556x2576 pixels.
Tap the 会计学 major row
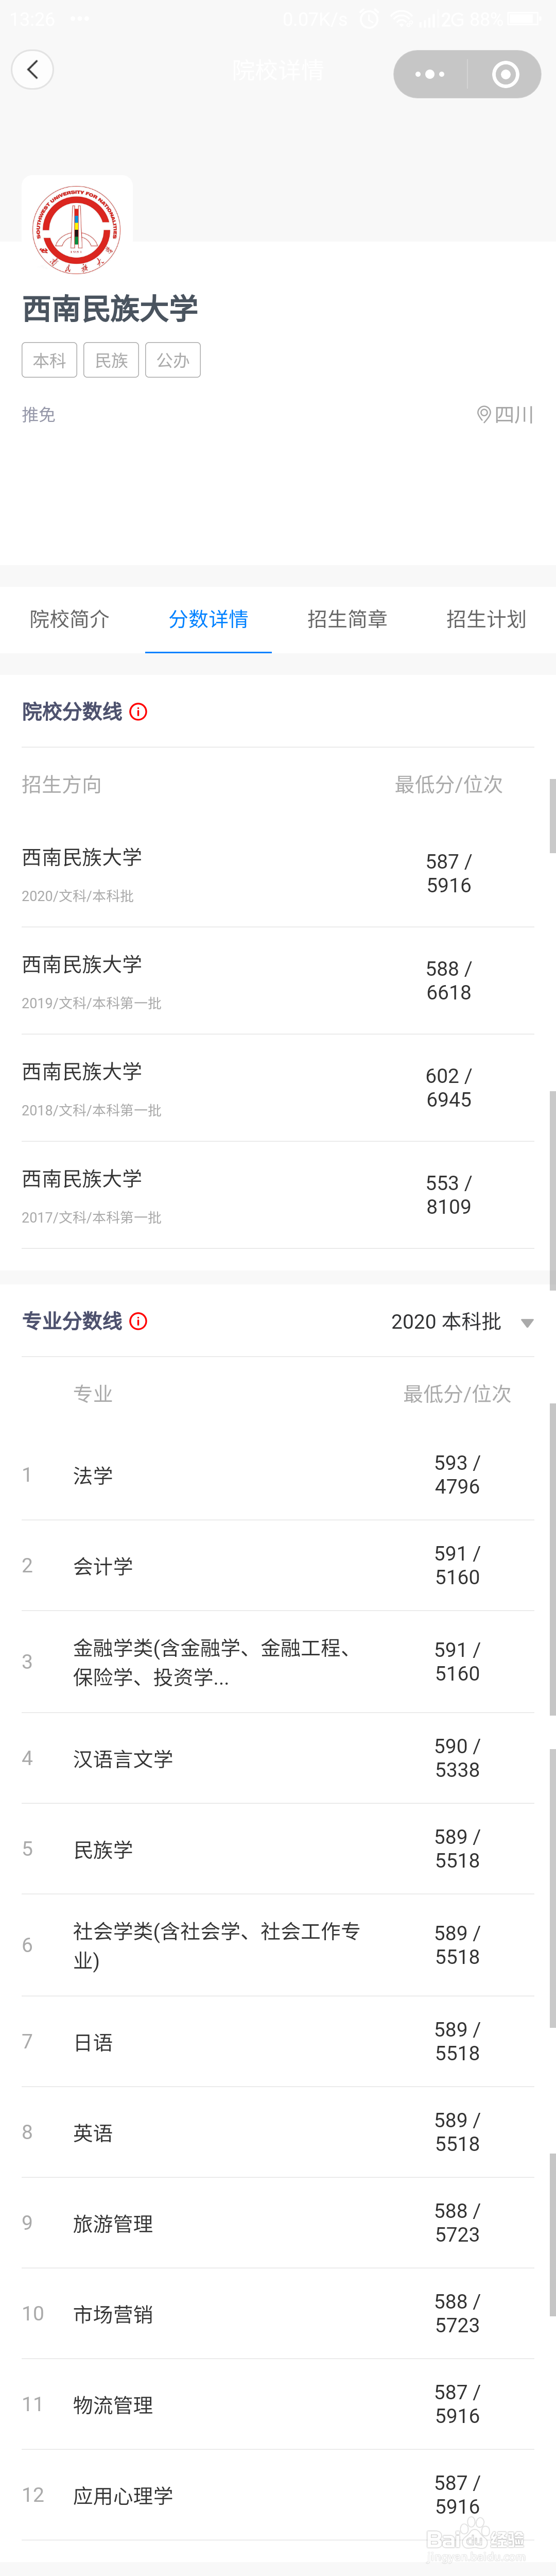click(278, 1565)
